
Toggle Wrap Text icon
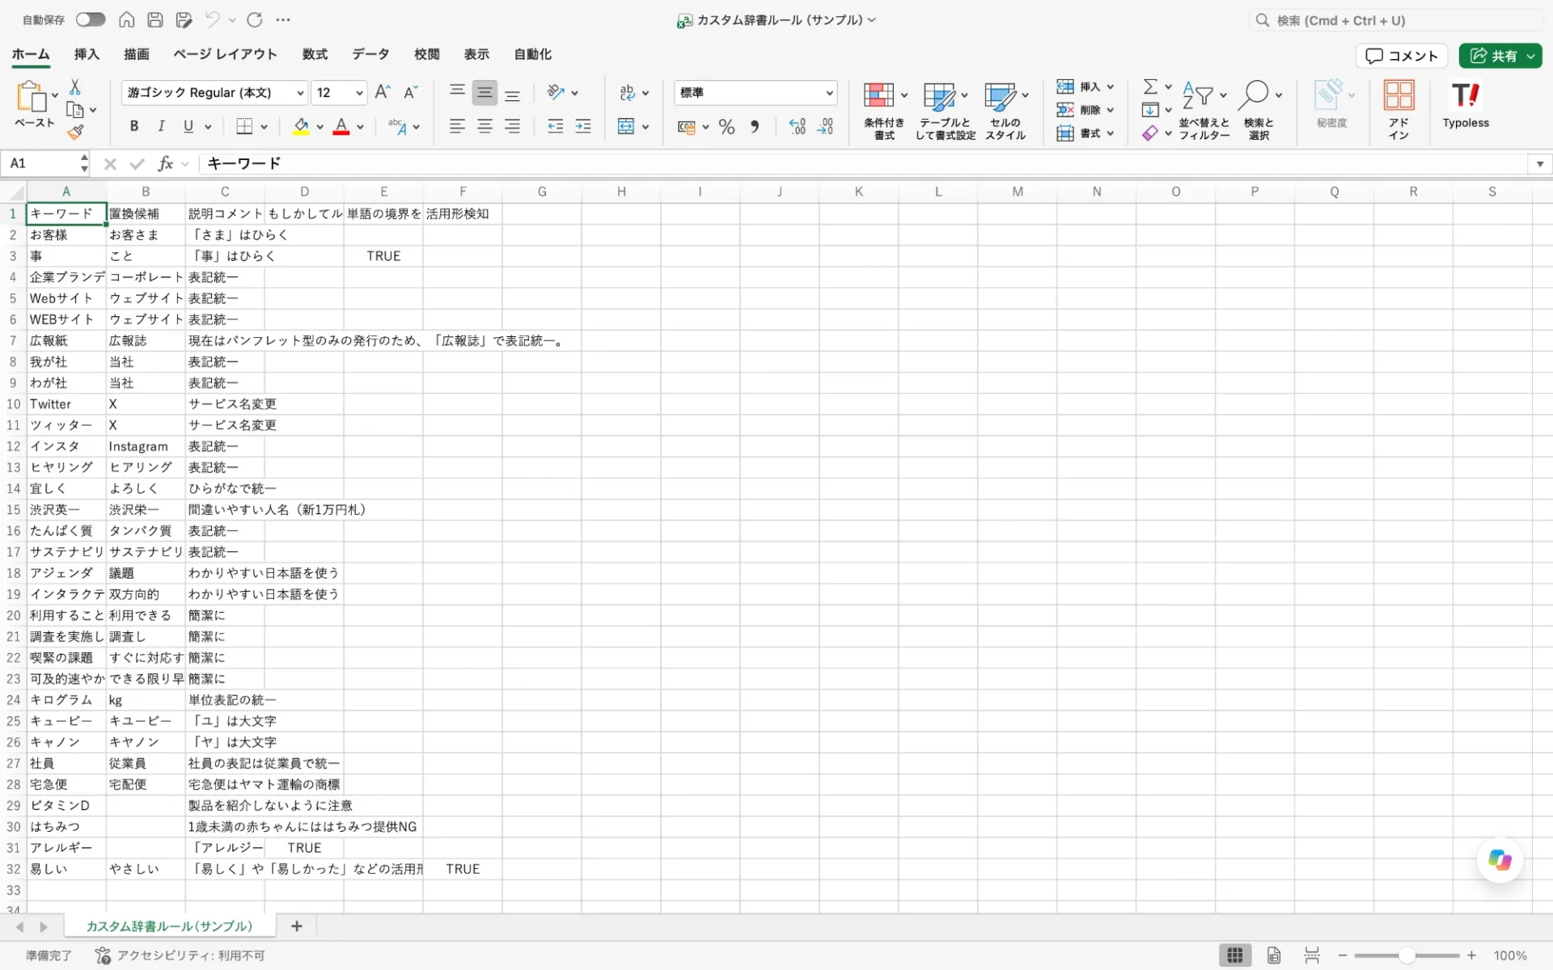coord(628,93)
